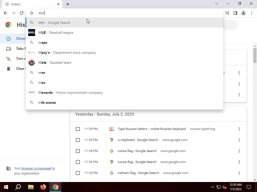Open a new tab with the plus button
The width and height of the screenshot is (257, 192).
[68, 4]
